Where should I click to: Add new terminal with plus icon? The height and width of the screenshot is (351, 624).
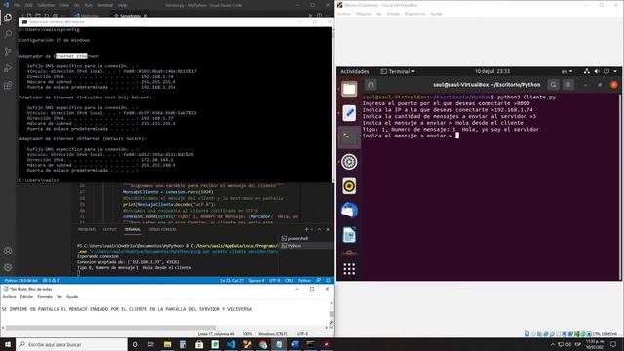point(306,230)
